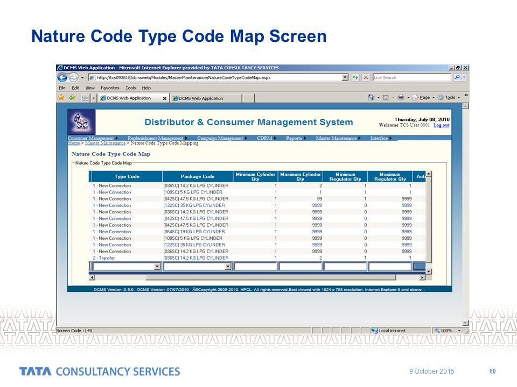Click the red Stop loading icon
The width and height of the screenshot is (517, 387).
[x=366, y=77]
